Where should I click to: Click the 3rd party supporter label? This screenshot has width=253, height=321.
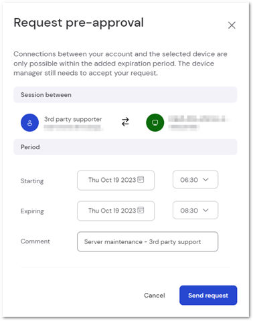click(73, 119)
